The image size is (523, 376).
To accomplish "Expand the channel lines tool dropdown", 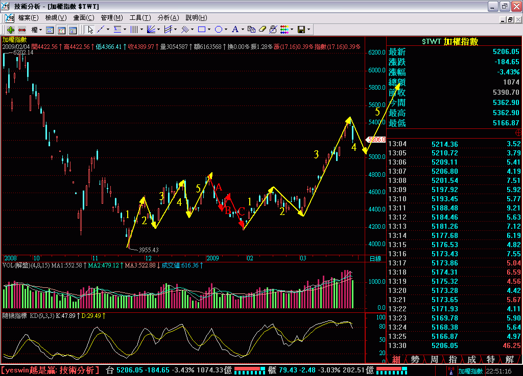I will click(176, 30).
